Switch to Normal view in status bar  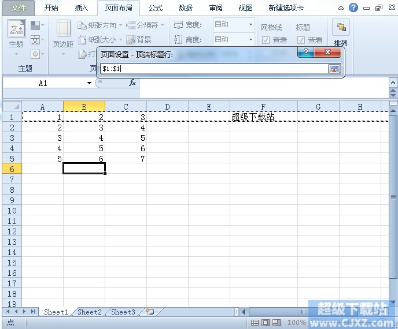pyautogui.click(x=255, y=323)
